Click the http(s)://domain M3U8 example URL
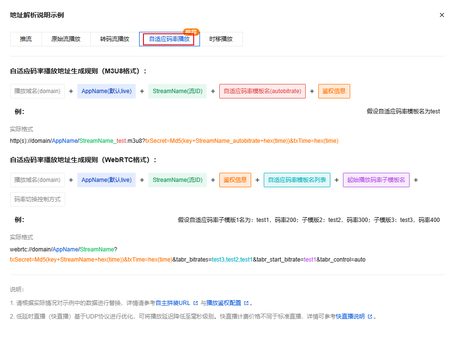455x346 pixels. (174, 140)
